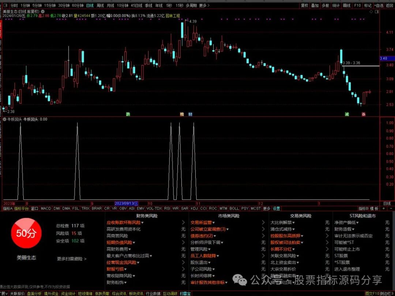Switch to 60分钟 timeframe tab
This screenshot has width=395, height=296.
(78, 5)
